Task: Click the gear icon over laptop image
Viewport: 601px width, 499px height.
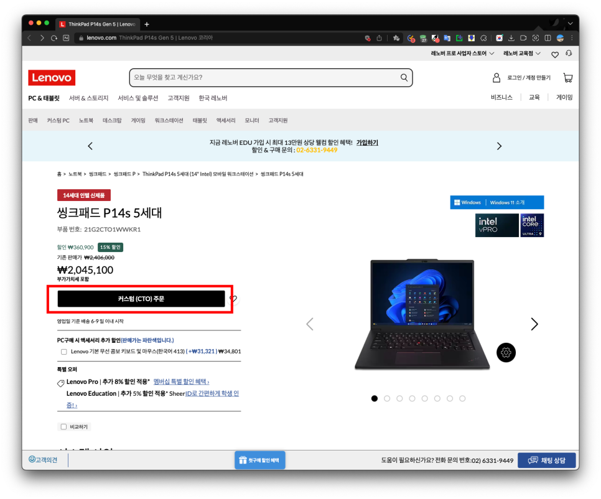Action: point(506,353)
